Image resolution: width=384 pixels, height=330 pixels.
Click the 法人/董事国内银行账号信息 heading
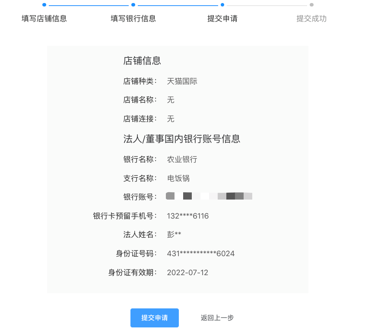point(182,139)
